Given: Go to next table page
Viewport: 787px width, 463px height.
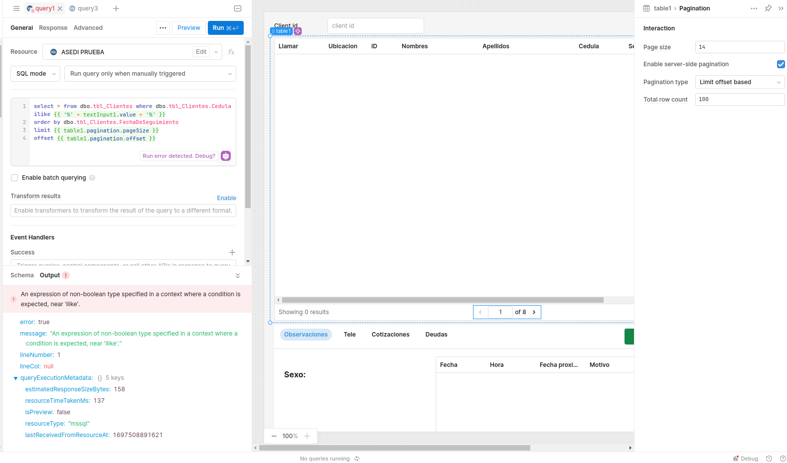Looking at the screenshot, I should (x=534, y=312).
